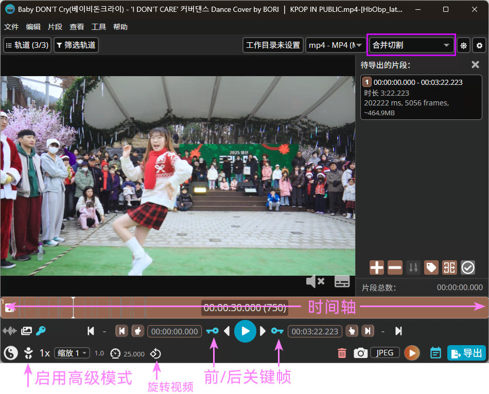Open the mp4 output format dropdown
489x394 pixels.
[335, 45]
